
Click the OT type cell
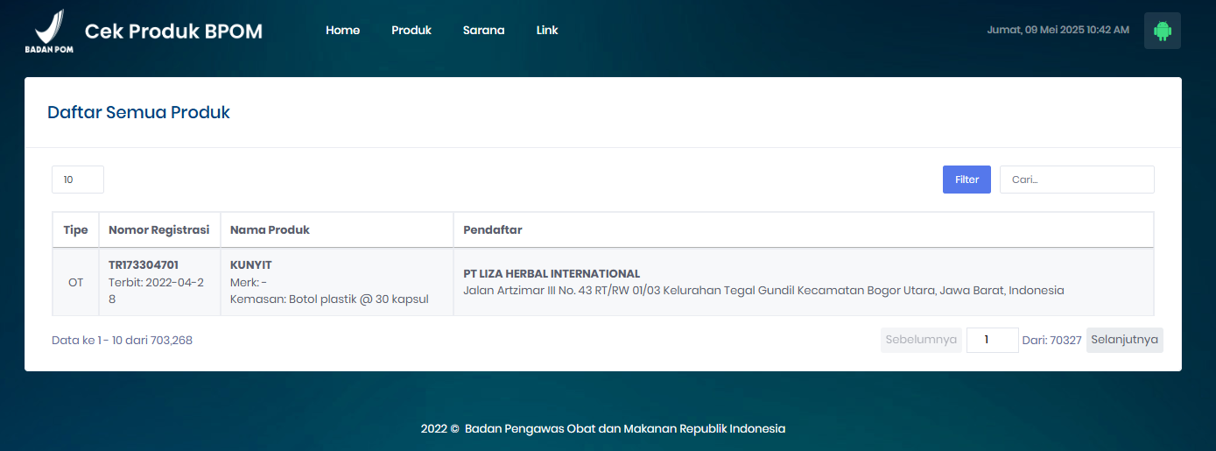click(75, 282)
